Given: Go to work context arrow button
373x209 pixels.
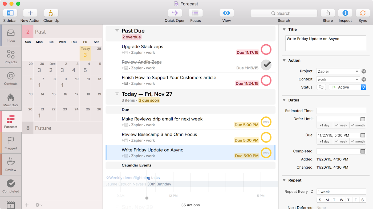Looking at the screenshot, I should [364, 79].
